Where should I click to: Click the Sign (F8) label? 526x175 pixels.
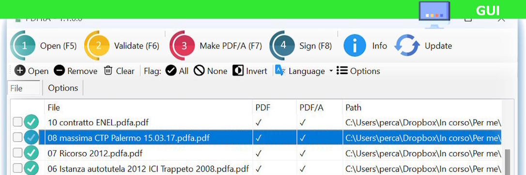pyautogui.click(x=315, y=46)
